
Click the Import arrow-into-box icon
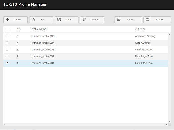tap(119, 19)
